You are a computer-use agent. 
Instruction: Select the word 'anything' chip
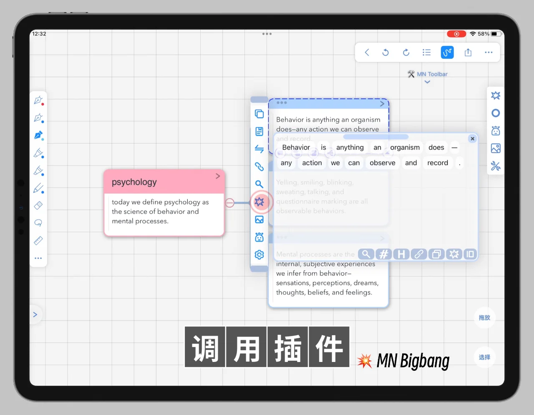[x=350, y=147]
